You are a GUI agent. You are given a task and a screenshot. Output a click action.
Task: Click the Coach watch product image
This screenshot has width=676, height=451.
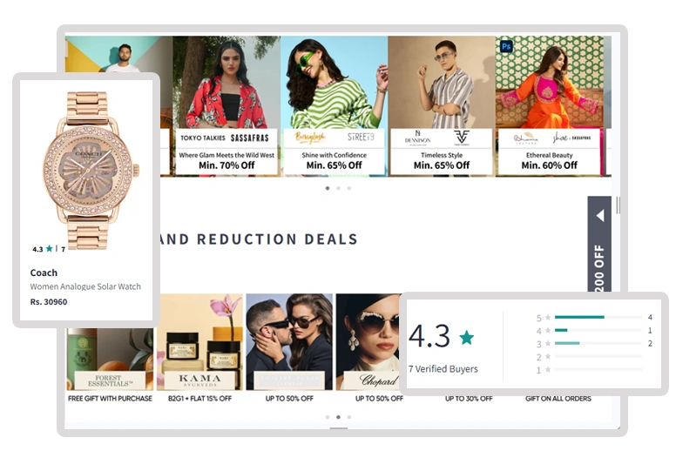87,170
